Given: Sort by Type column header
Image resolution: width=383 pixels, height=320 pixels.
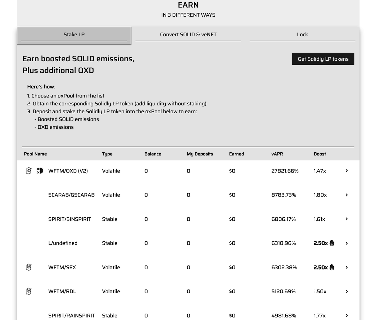Looking at the screenshot, I should 107,154.
